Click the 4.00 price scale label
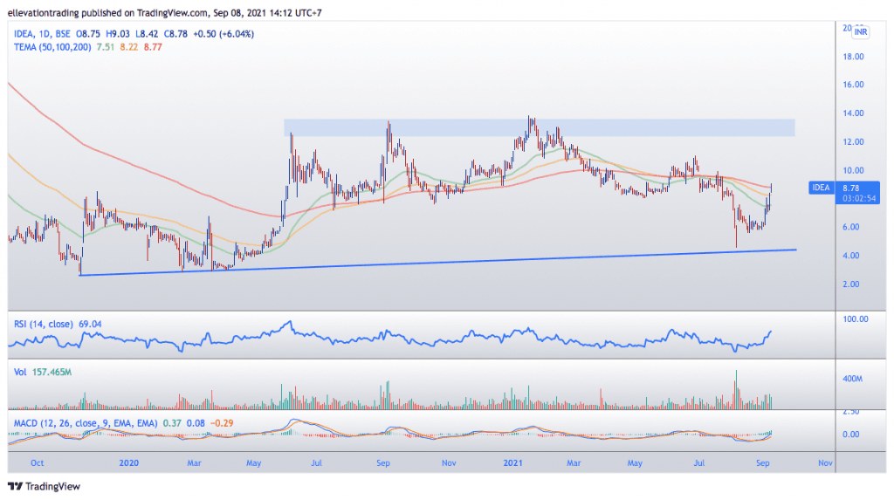The height and width of the screenshot is (500, 894). (x=851, y=256)
